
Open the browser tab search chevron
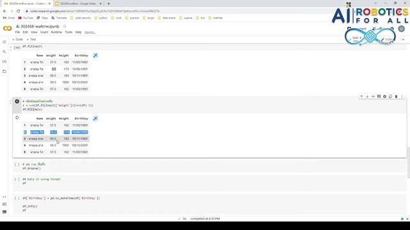point(375,3)
